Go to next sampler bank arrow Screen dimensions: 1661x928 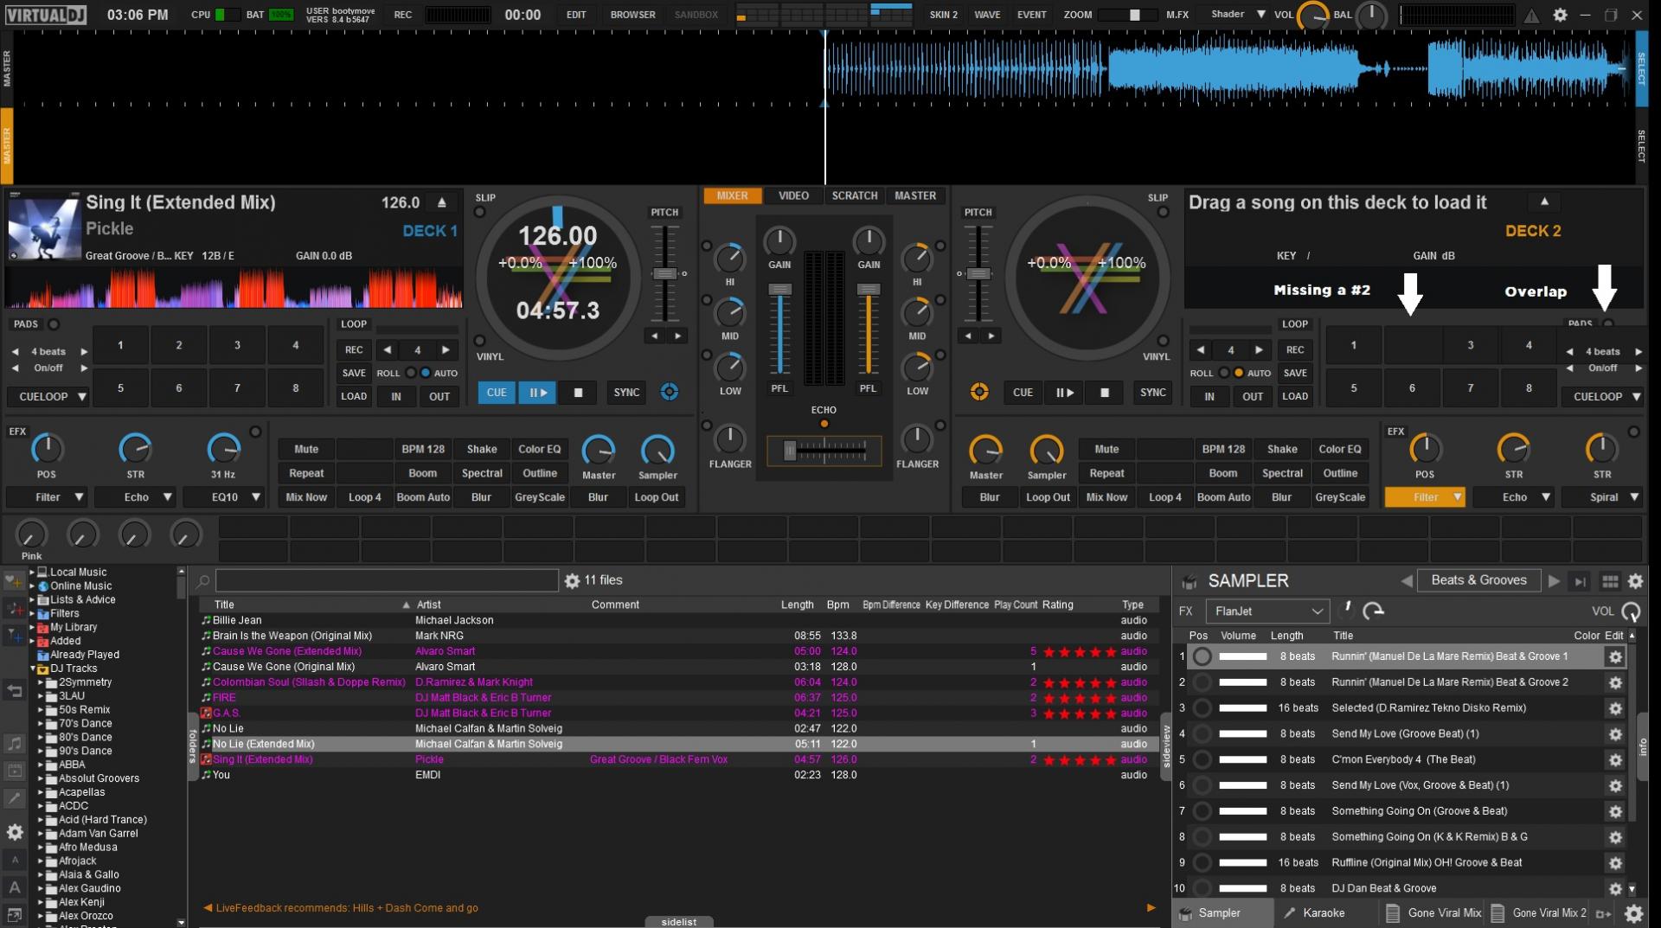coord(1554,581)
